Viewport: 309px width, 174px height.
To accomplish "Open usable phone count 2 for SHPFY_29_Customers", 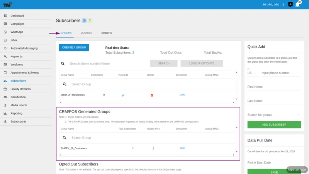I will (153, 148).
